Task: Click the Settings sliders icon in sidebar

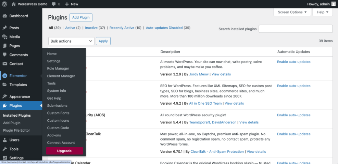Action: click(x=5, y=158)
